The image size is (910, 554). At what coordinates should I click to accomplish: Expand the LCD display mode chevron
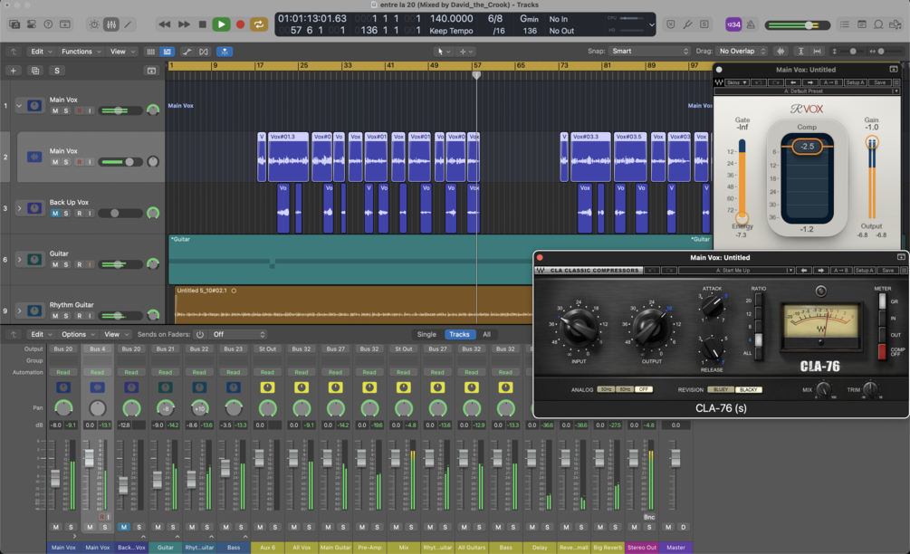(x=651, y=25)
